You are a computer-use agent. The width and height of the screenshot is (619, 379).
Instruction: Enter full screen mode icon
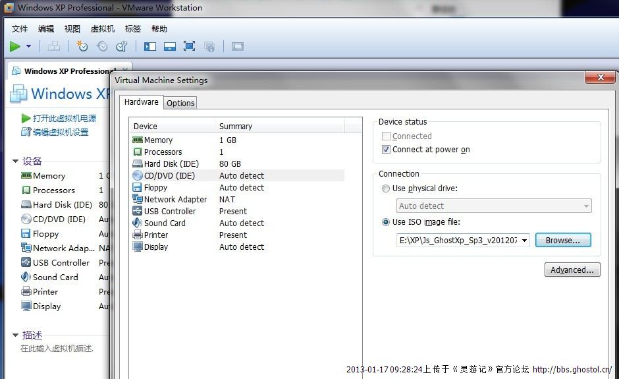click(189, 46)
